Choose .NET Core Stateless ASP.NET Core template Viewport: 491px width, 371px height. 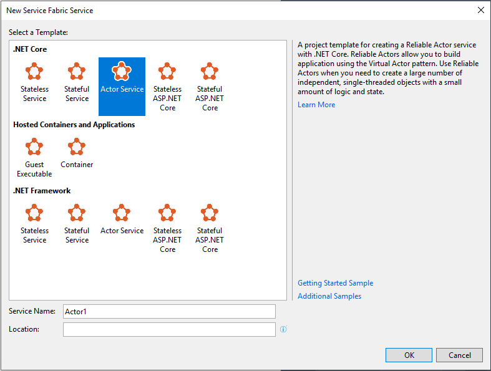167,87
